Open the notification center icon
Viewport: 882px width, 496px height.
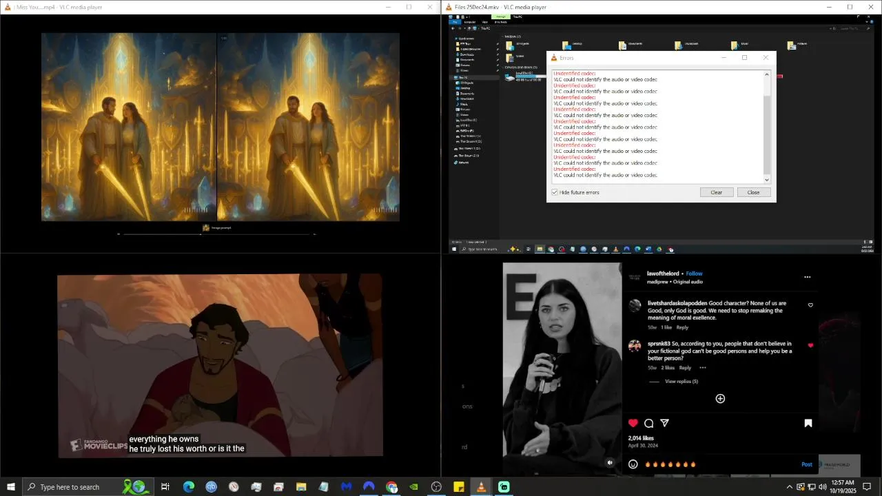(x=868, y=487)
